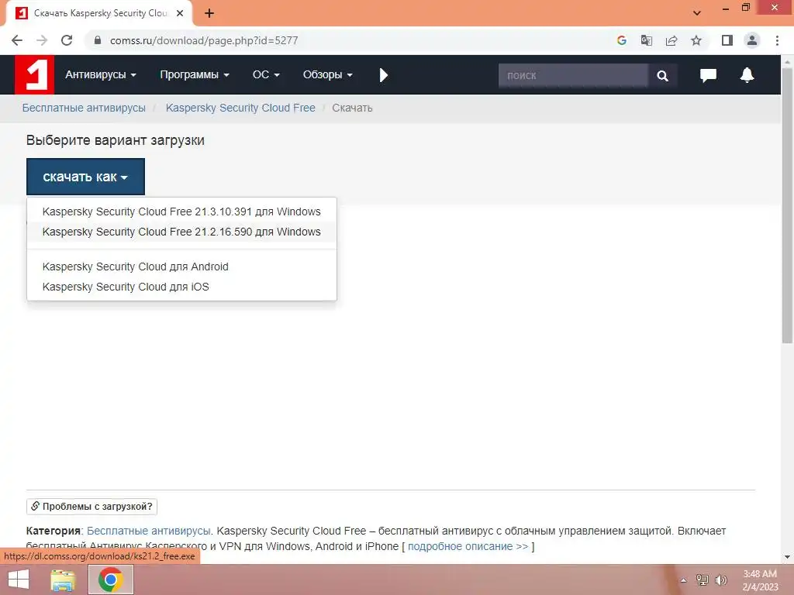Click the network tray icon

[703, 580]
